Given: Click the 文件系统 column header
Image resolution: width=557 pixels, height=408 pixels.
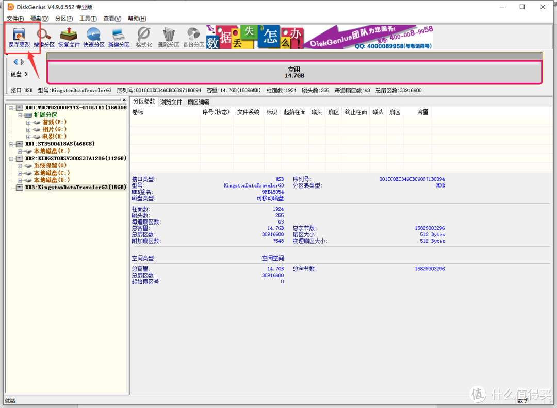Looking at the screenshot, I should click(248, 112).
